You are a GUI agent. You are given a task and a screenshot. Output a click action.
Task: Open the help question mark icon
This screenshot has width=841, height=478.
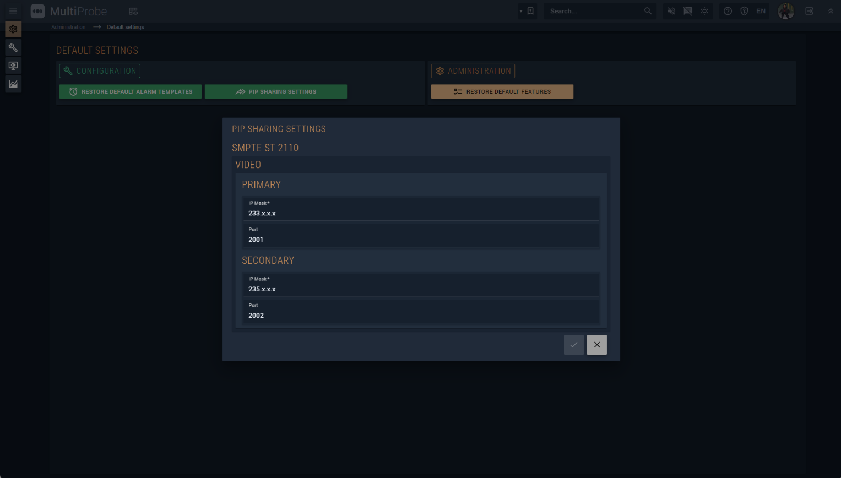pyautogui.click(x=728, y=11)
